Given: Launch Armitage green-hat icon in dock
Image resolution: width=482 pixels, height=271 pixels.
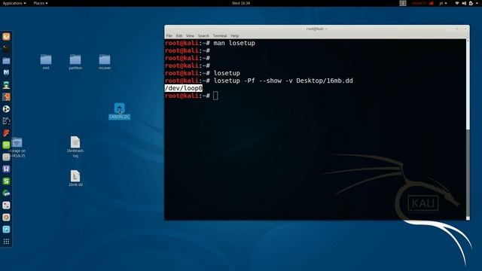Looking at the screenshot, I should coord(6,85).
